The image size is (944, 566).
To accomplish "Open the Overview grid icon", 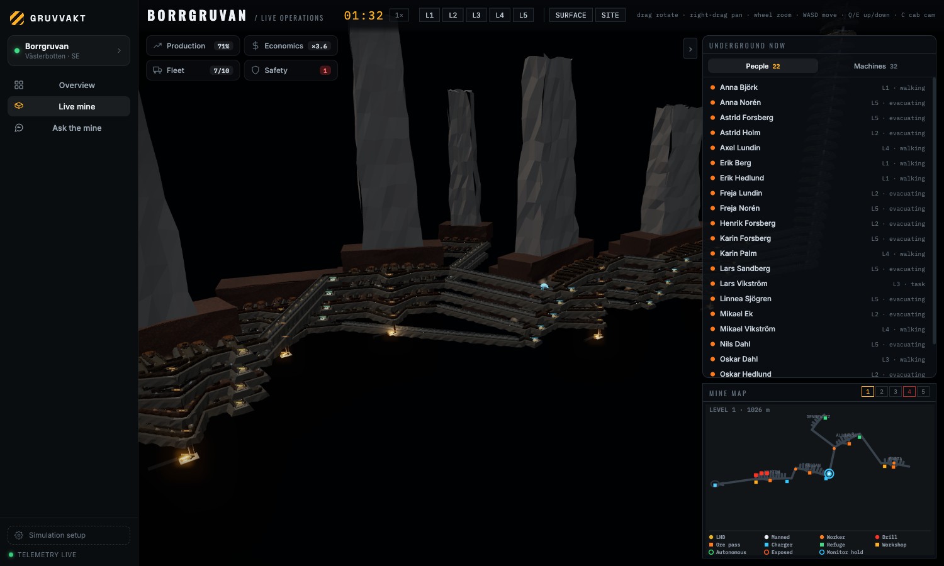I will tap(19, 85).
